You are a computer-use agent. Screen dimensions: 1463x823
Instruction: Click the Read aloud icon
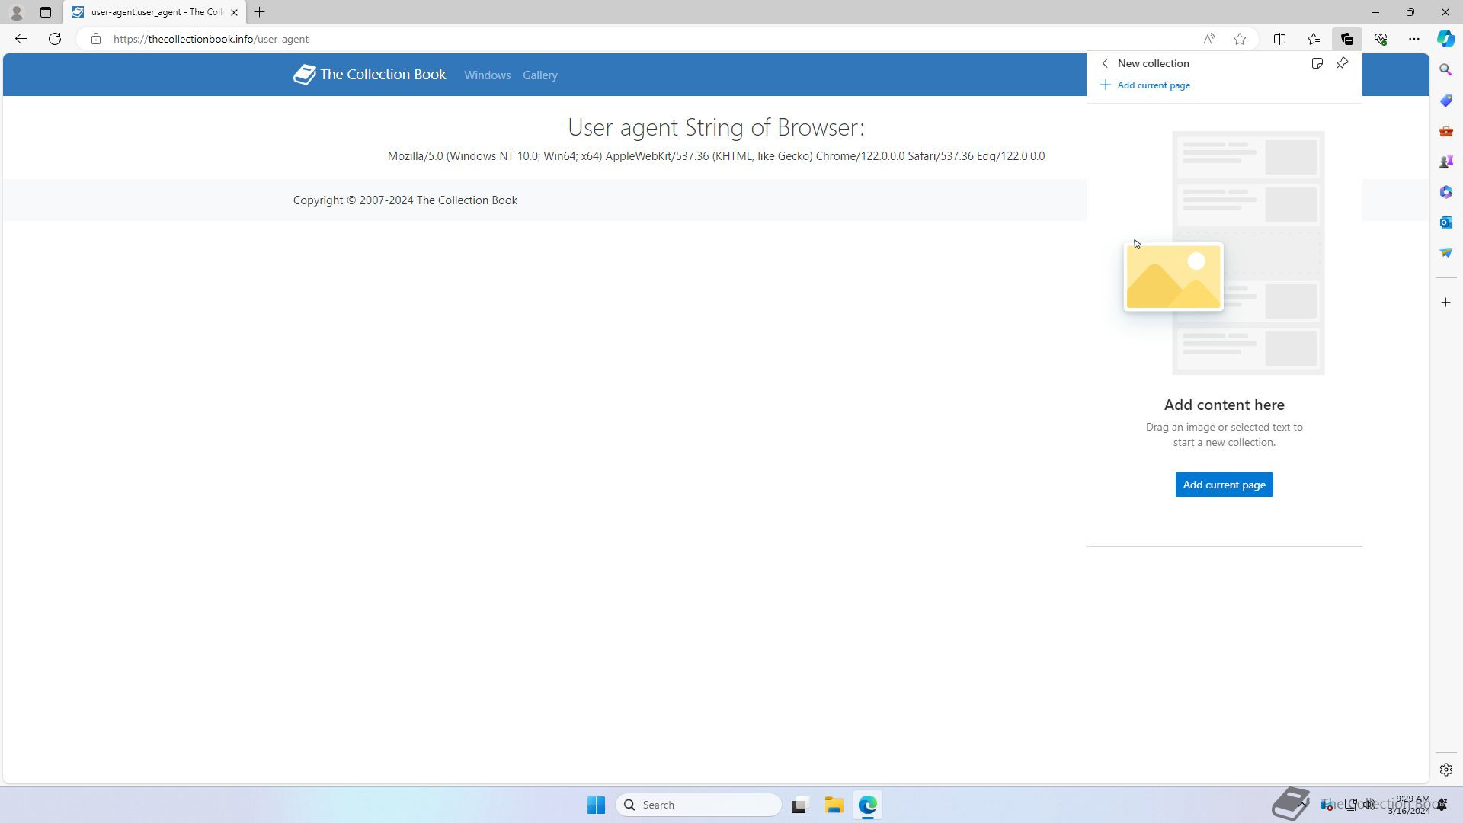tap(1209, 39)
